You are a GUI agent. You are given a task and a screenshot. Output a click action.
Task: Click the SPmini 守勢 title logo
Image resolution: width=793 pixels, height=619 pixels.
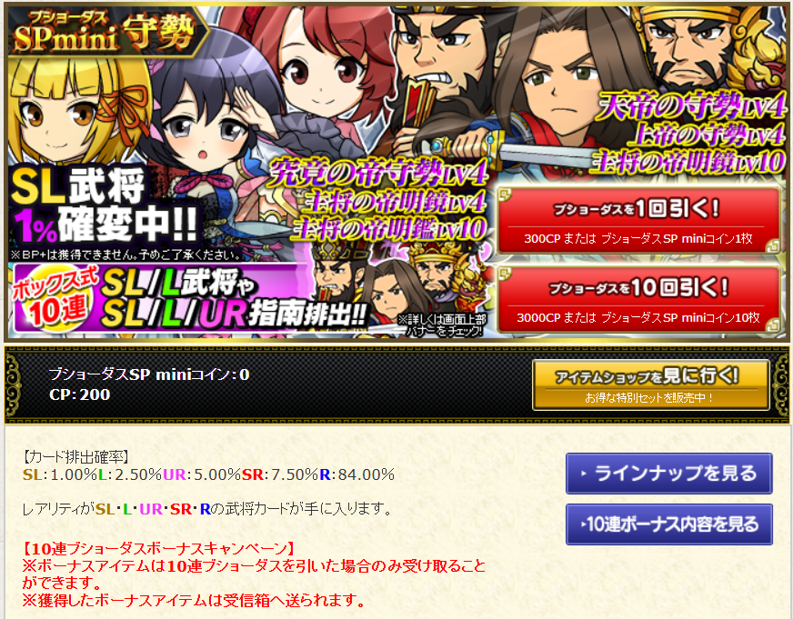click(x=106, y=33)
